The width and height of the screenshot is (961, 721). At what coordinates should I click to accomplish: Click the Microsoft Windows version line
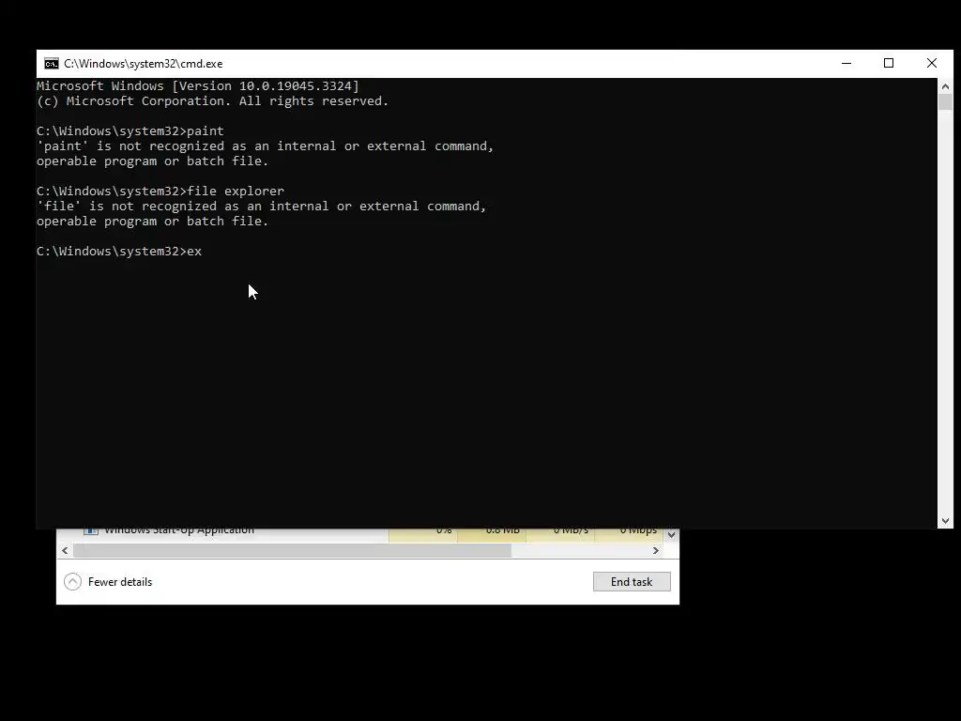pos(198,85)
